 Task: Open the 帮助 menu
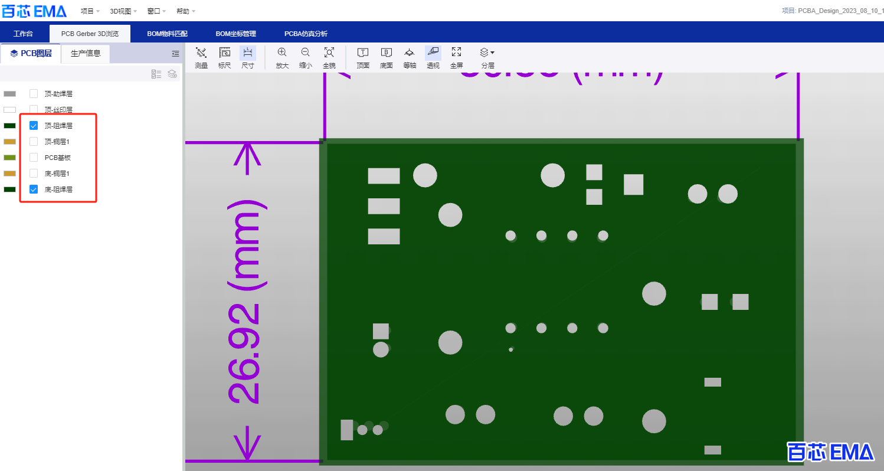point(185,11)
